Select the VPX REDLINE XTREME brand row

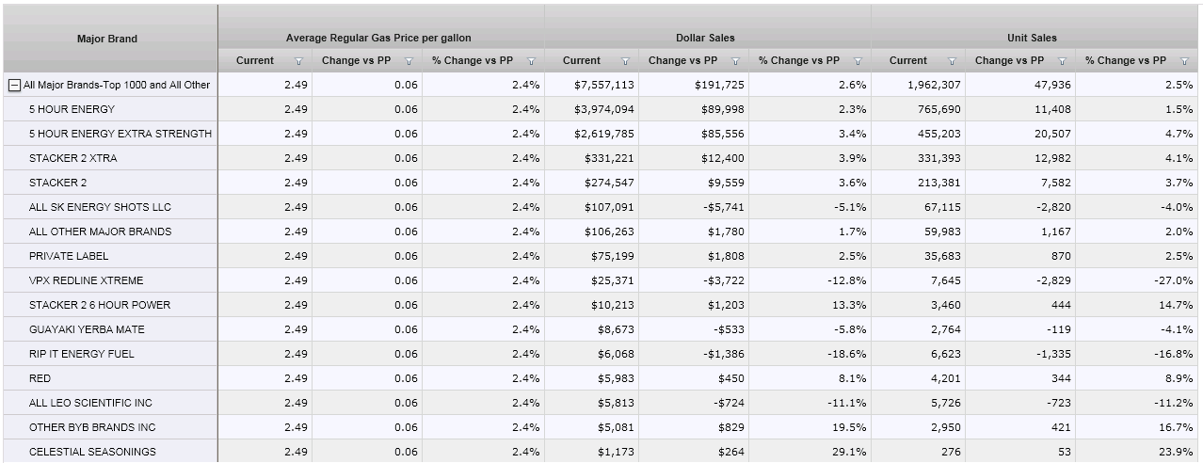(x=86, y=280)
